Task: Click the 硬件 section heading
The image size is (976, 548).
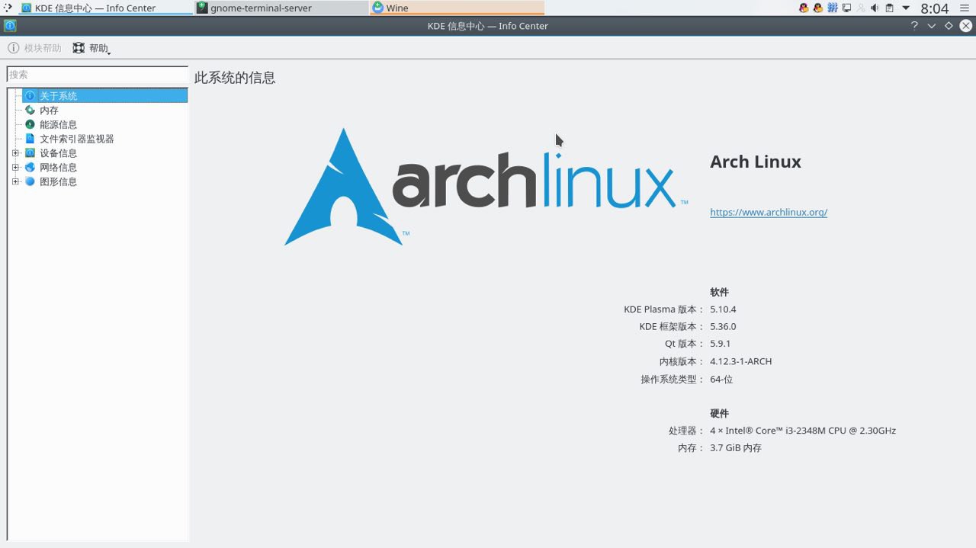Action: (720, 413)
